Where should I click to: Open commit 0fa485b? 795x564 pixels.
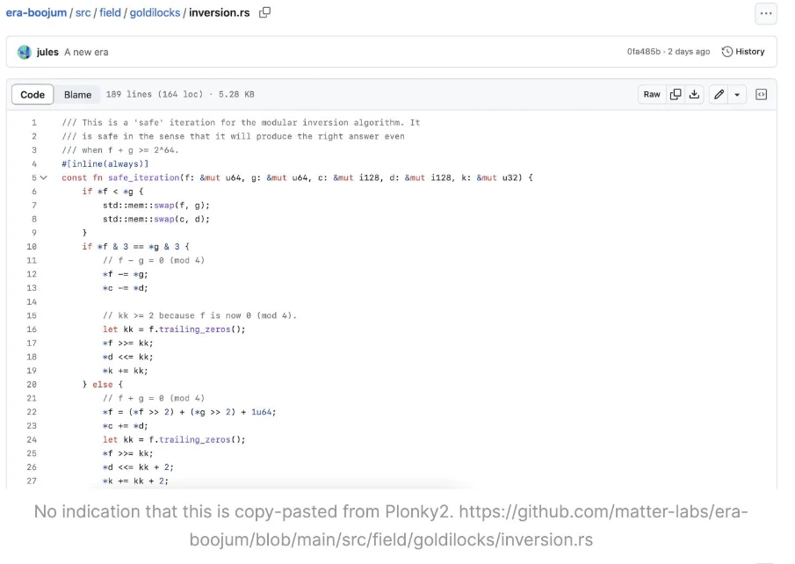644,52
